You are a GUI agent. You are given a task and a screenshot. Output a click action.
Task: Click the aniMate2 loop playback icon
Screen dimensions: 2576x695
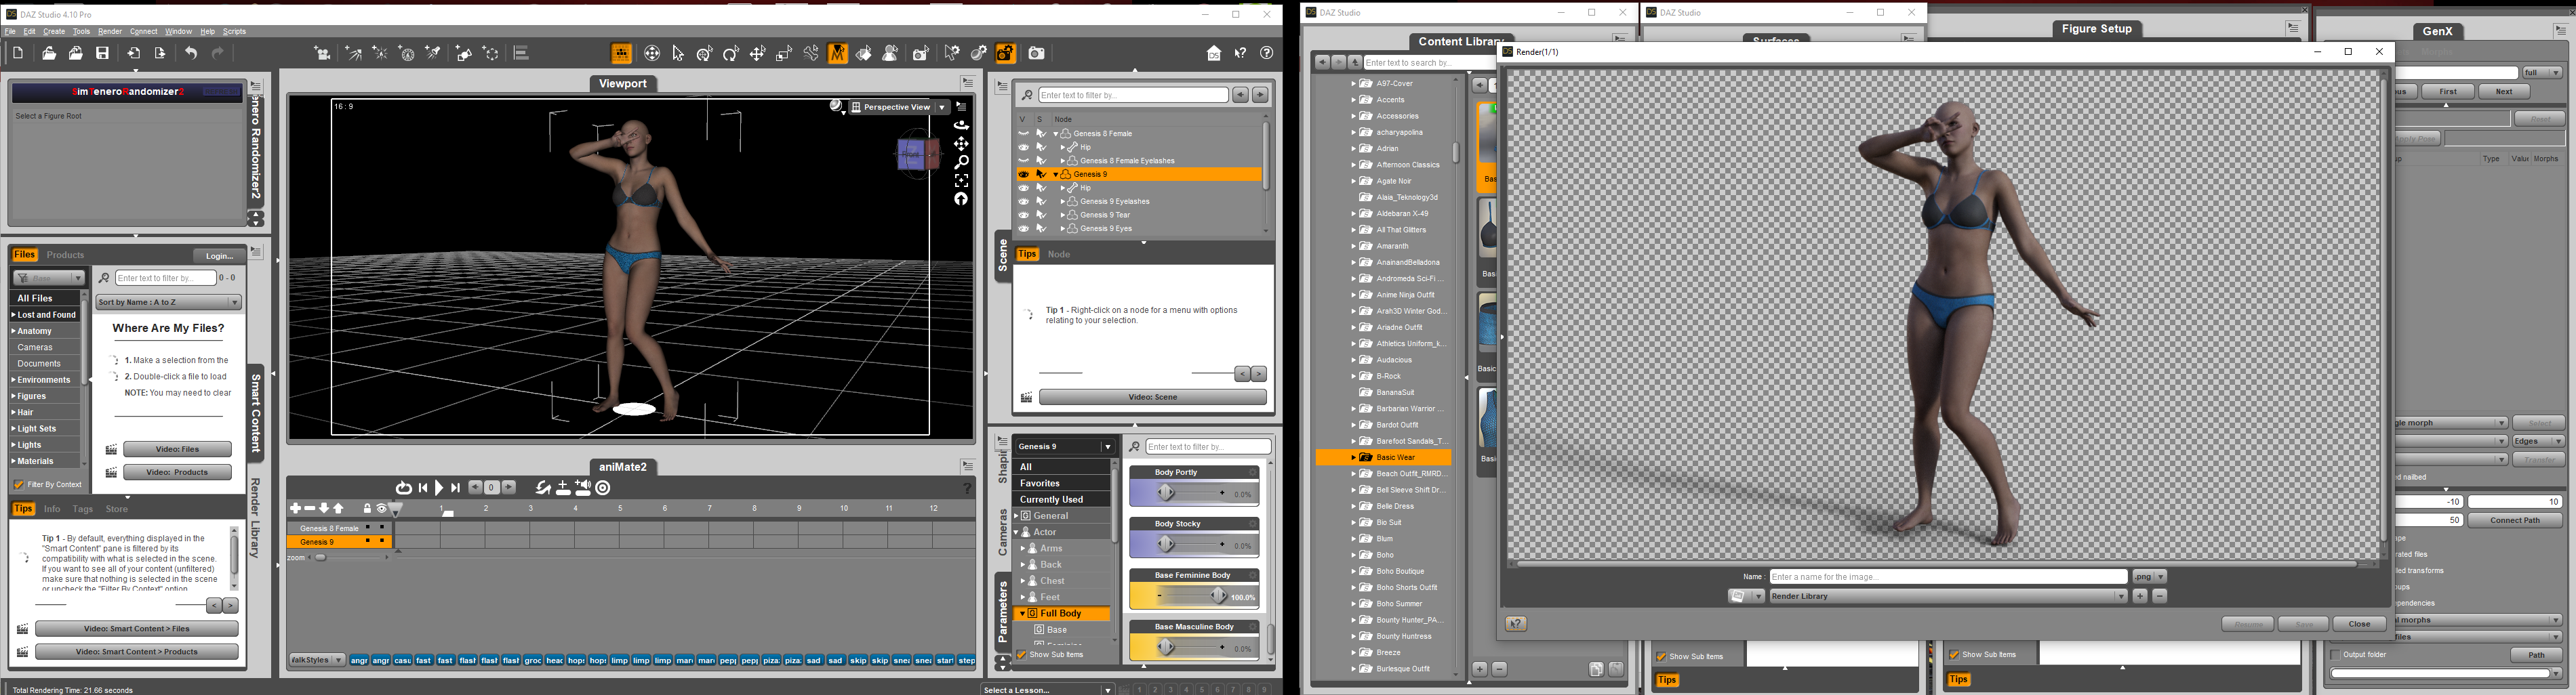pyautogui.click(x=403, y=488)
